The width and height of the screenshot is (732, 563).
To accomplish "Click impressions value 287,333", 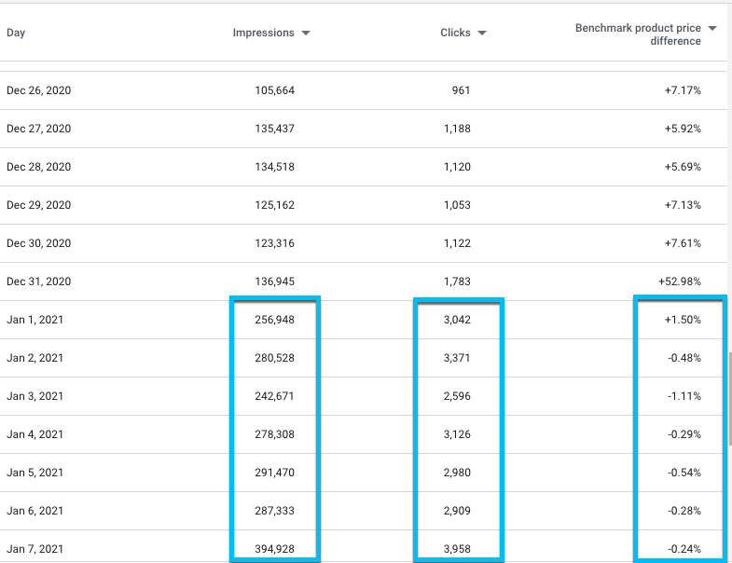I will pyautogui.click(x=274, y=511).
